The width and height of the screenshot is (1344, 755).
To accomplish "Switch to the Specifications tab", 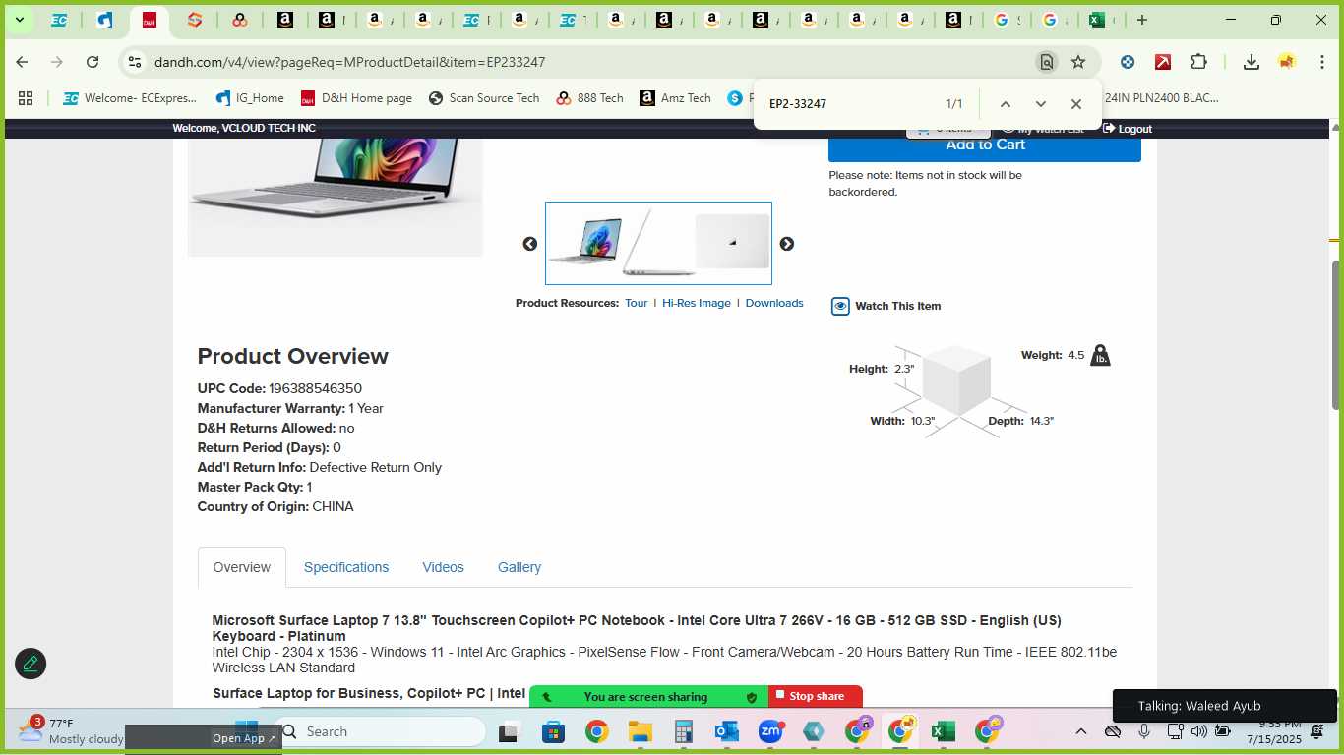I will pyautogui.click(x=346, y=567).
